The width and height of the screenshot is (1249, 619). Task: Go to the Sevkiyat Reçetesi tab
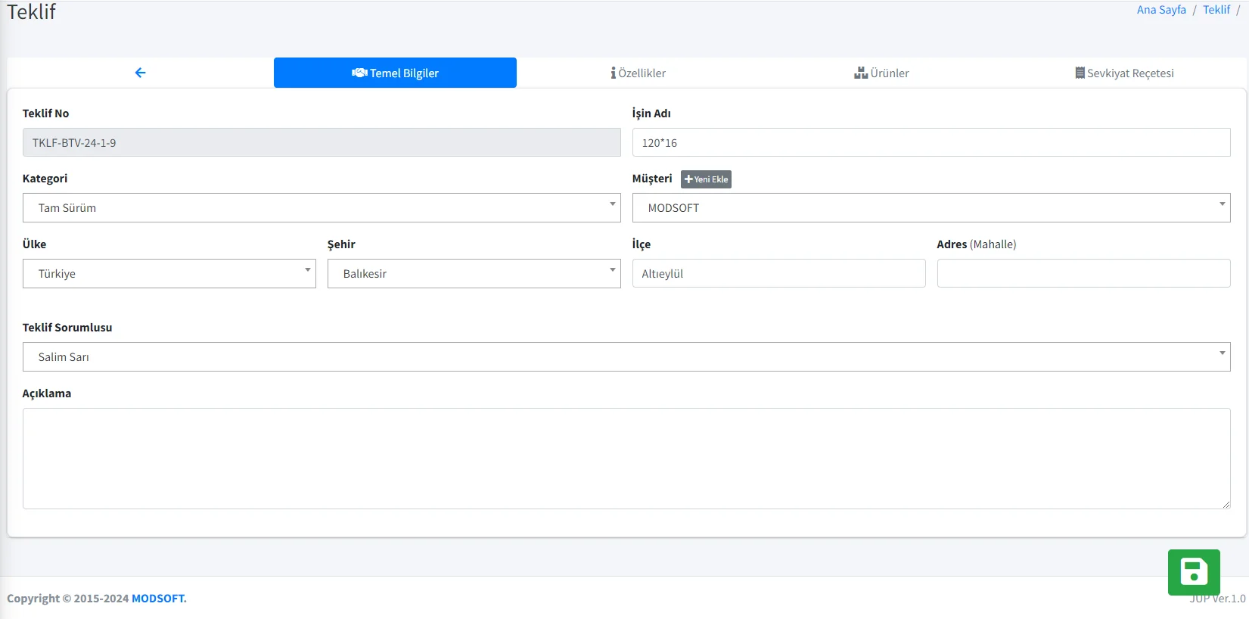(x=1124, y=73)
